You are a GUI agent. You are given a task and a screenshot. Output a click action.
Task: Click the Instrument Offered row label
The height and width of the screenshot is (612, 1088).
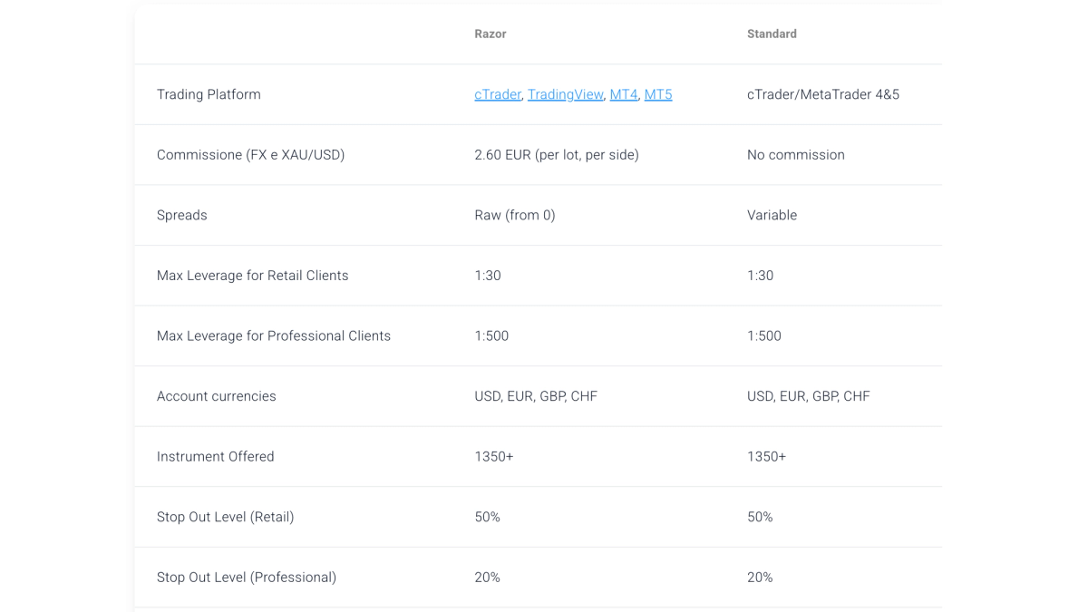click(216, 456)
